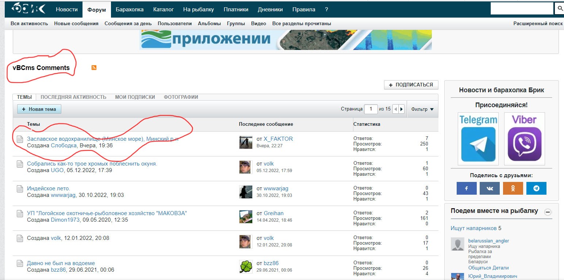Image resolution: width=564 pixels, height=280 pixels.
Task: Open the Правила menu item
Action: pos(304,9)
